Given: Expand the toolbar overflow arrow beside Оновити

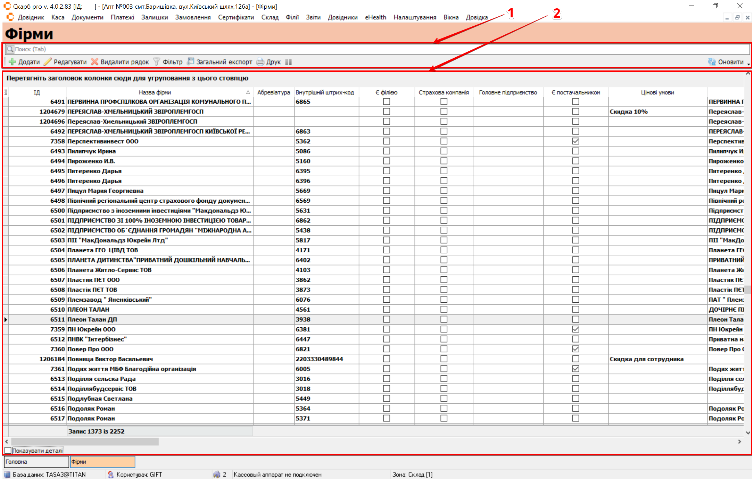Looking at the screenshot, I should [x=748, y=64].
